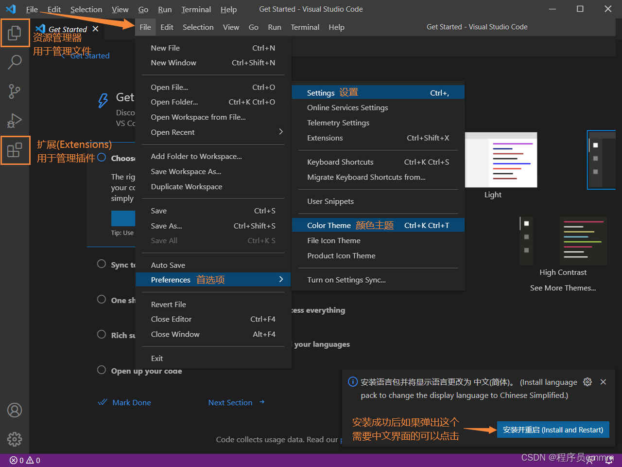Image resolution: width=622 pixels, height=467 pixels.
Task: Click the Manage gear icon in the activity bar
Action: click(15, 439)
